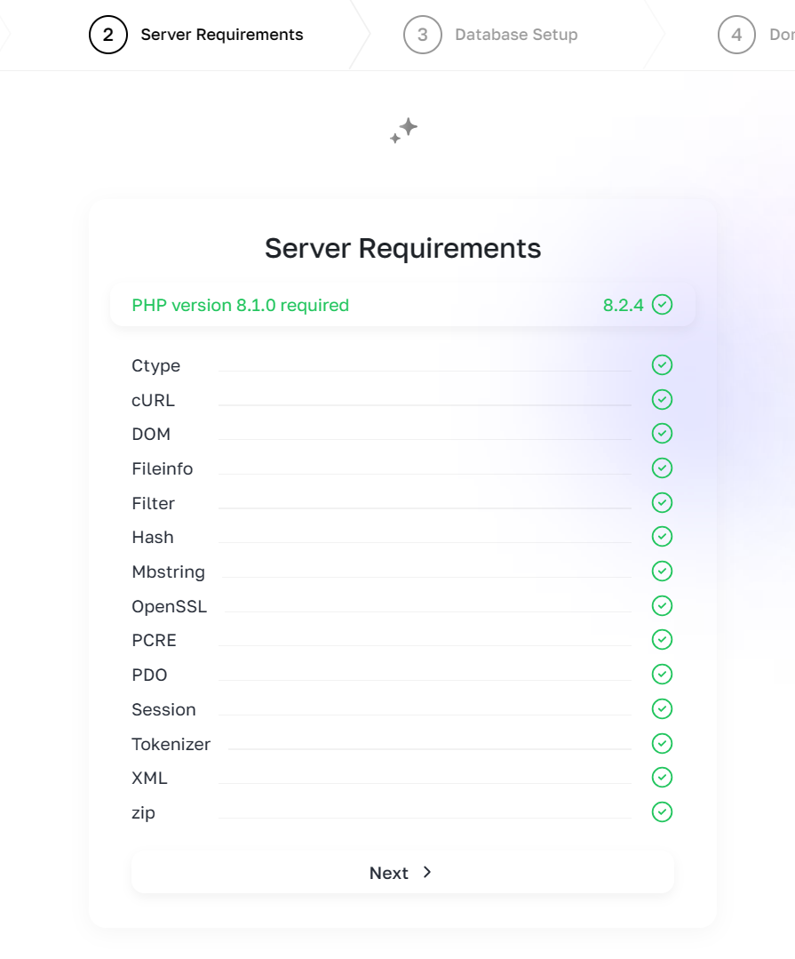Viewport: 795px width, 959px height.
Task: Click the "cURL" extension label
Action: click(x=154, y=400)
